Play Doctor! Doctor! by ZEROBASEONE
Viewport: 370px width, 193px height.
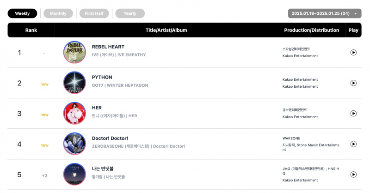tap(353, 144)
